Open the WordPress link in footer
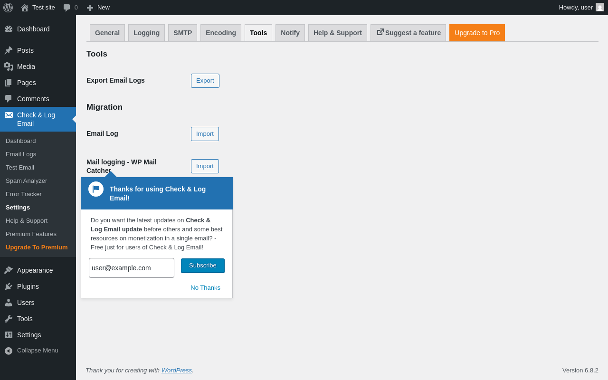This screenshot has width=608, height=380. 177,370
